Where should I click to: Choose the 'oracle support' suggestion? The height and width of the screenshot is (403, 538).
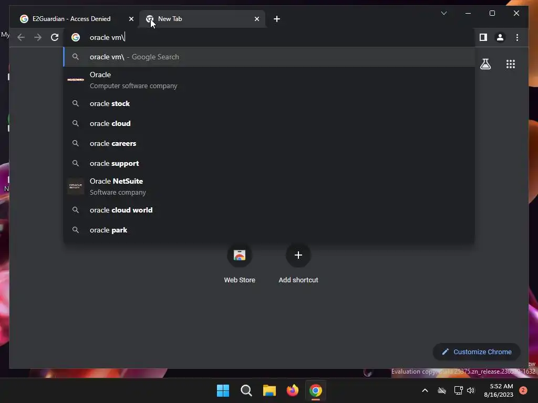(270, 164)
